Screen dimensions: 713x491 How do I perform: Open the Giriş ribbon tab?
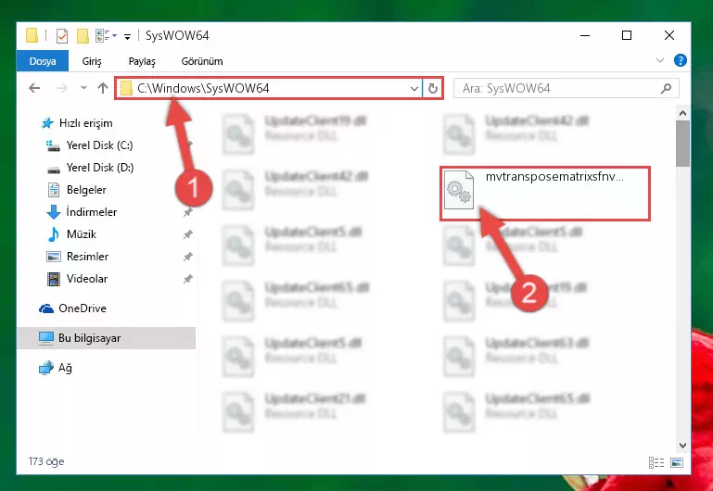pyautogui.click(x=92, y=61)
